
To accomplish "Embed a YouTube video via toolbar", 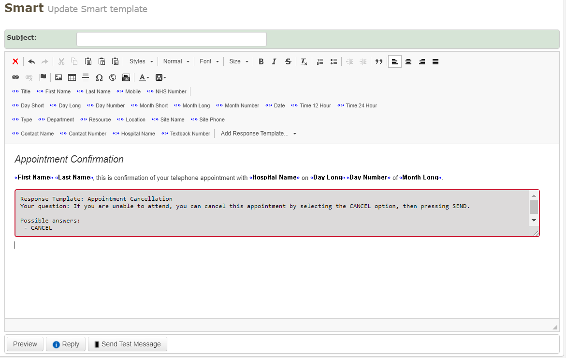I will tap(126, 77).
